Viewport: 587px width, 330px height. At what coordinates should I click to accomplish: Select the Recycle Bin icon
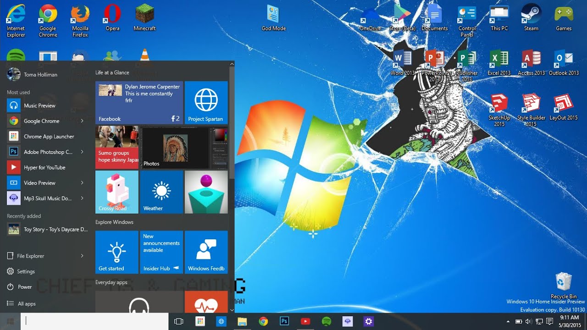[x=564, y=285]
